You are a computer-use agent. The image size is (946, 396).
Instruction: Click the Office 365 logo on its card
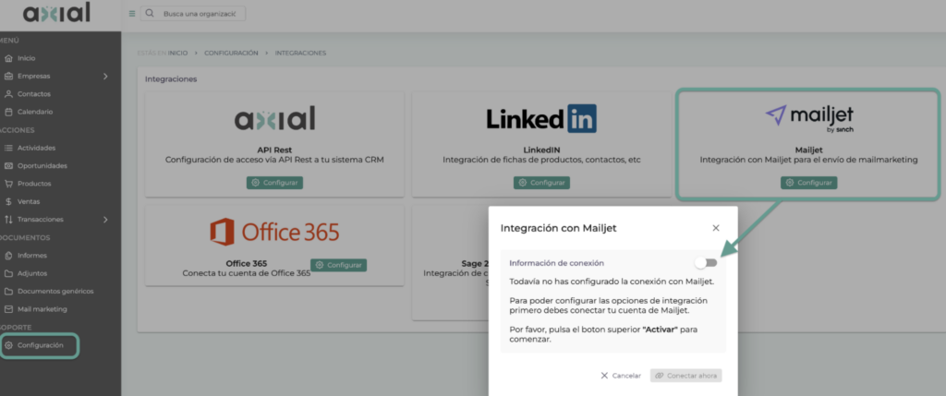[x=274, y=232]
